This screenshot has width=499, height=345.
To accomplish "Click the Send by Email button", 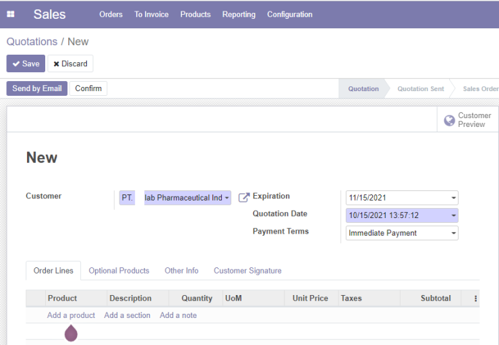I will [x=37, y=88].
